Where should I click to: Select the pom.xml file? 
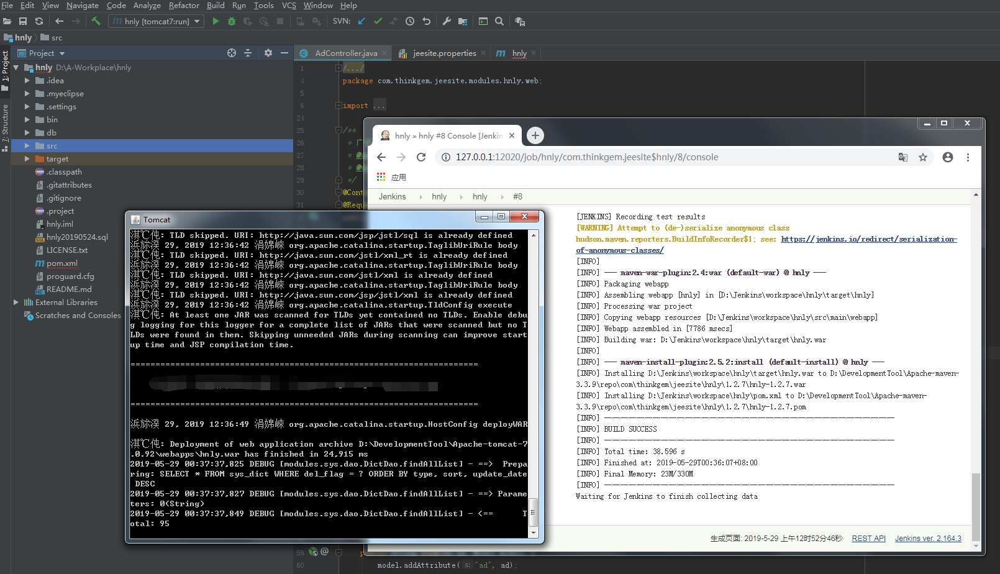pyautogui.click(x=61, y=263)
